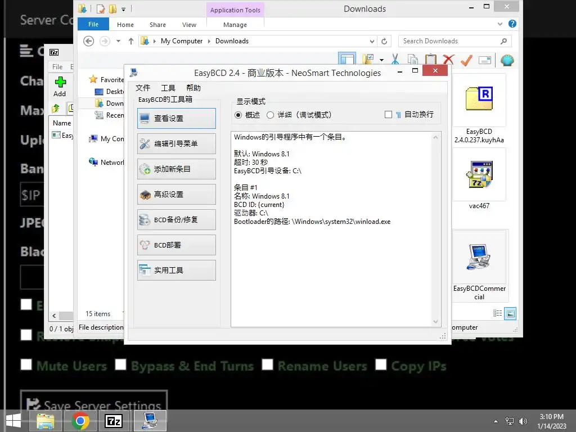Select Favorites in Explorer navigation pane
The height and width of the screenshot is (432, 576).
click(106, 79)
